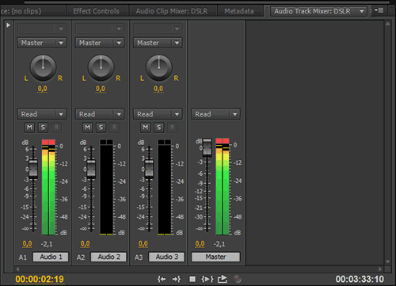Toggle the Loop playback icon

[x=223, y=279]
